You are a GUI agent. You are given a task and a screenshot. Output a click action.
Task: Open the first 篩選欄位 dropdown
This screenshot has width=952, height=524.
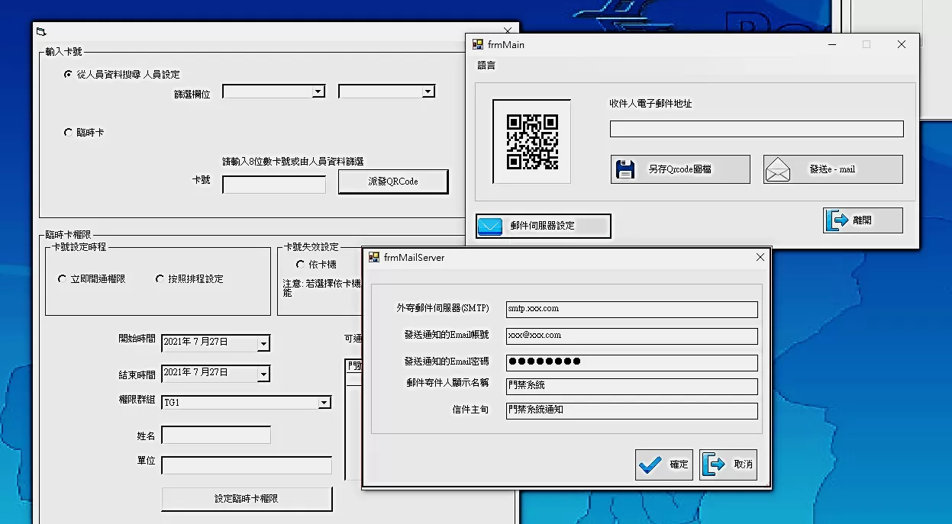tap(318, 92)
